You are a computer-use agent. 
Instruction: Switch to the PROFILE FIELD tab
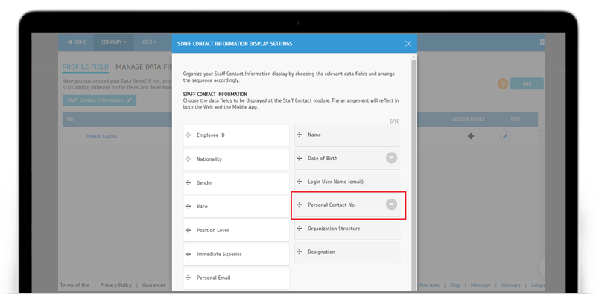[x=86, y=67]
